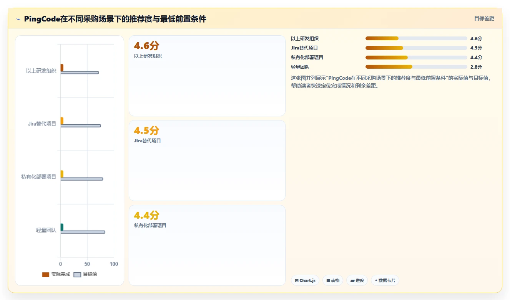Click the Jira替代项目 progress bar
This screenshot has width=510, height=300.
pyautogui.click(x=416, y=48)
